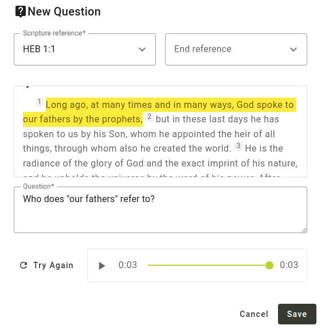This screenshot has height=329, width=321.
Task: Focus the Question text area
Action: (x=160, y=210)
